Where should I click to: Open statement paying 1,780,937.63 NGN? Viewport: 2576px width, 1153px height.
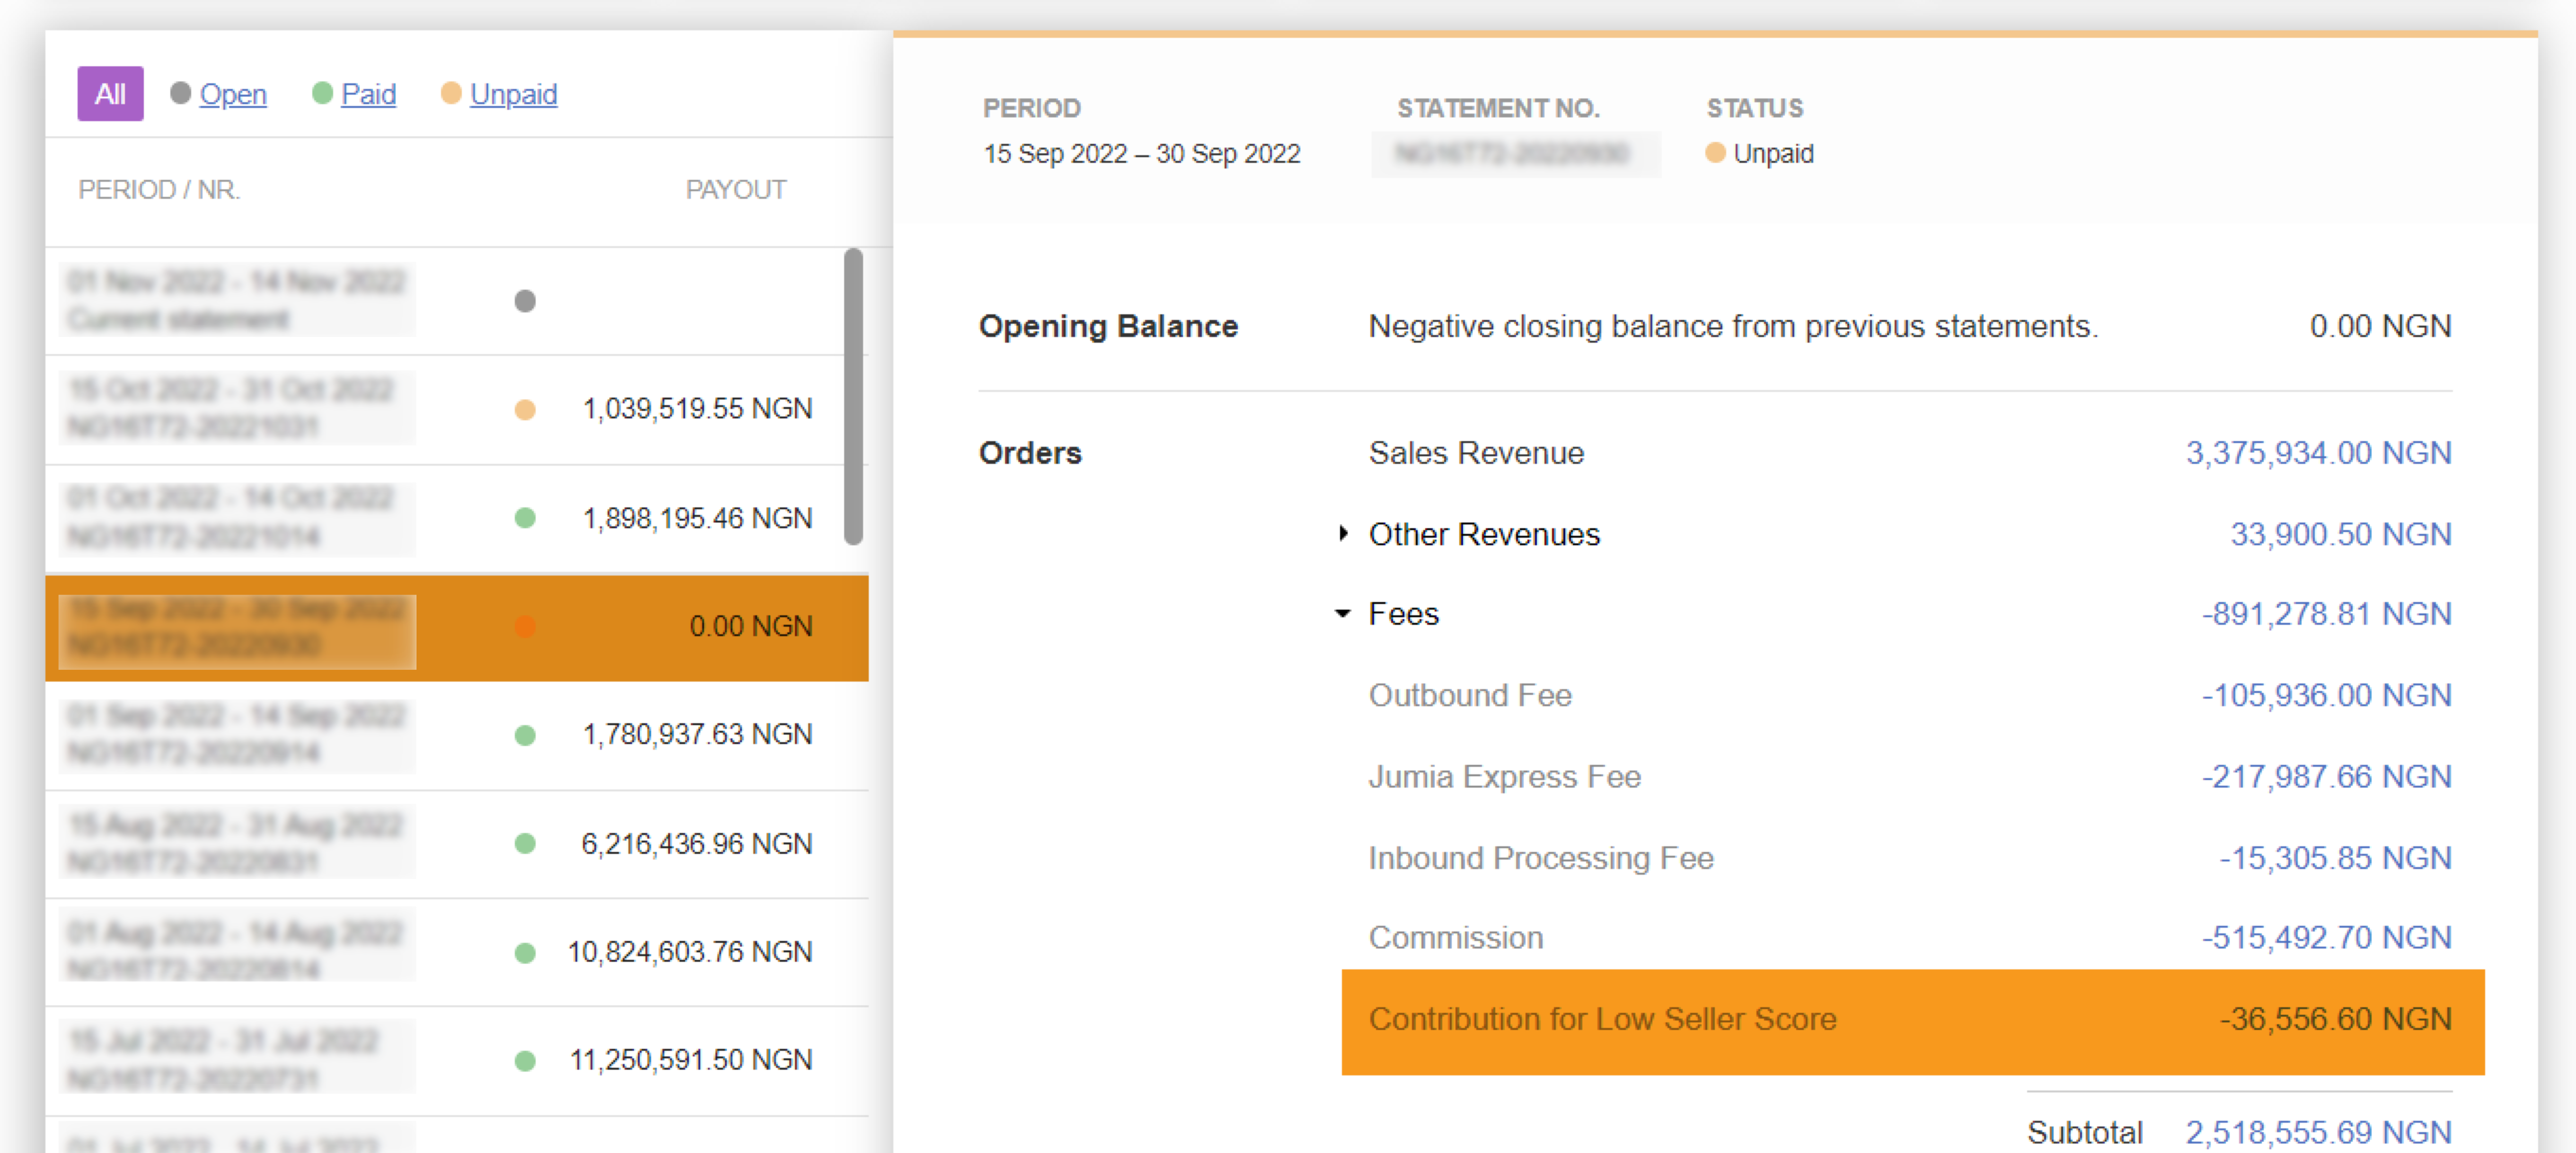[x=696, y=735]
